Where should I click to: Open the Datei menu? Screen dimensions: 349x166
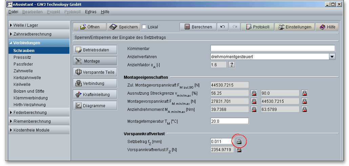[13, 12]
